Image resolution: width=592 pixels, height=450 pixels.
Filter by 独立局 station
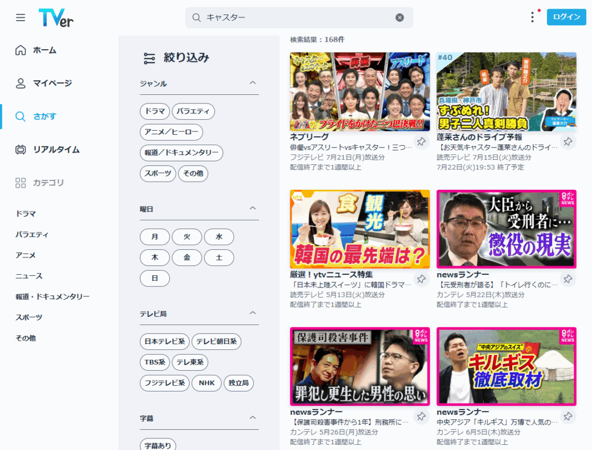pyautogui.click(x=239, y=383)
